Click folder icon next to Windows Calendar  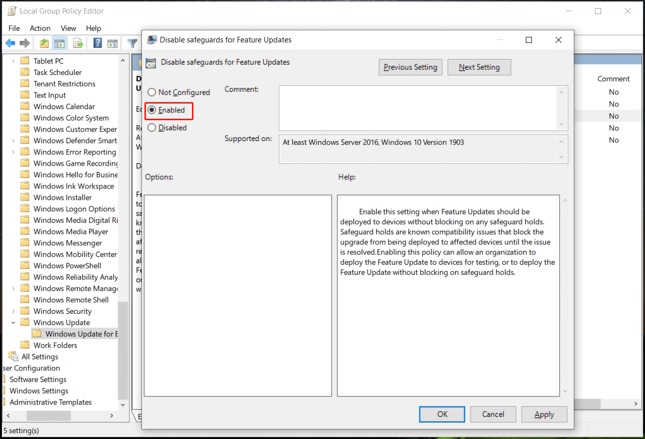pyautogui.click(x=25, y=107)
